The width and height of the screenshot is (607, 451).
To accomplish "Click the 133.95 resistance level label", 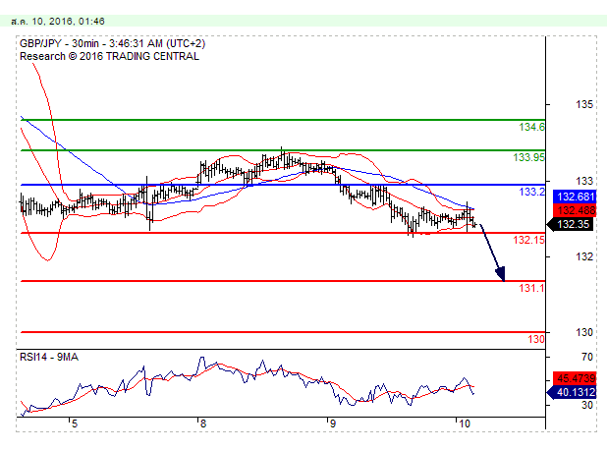I will pyautogui.click(x=528, y=157).
